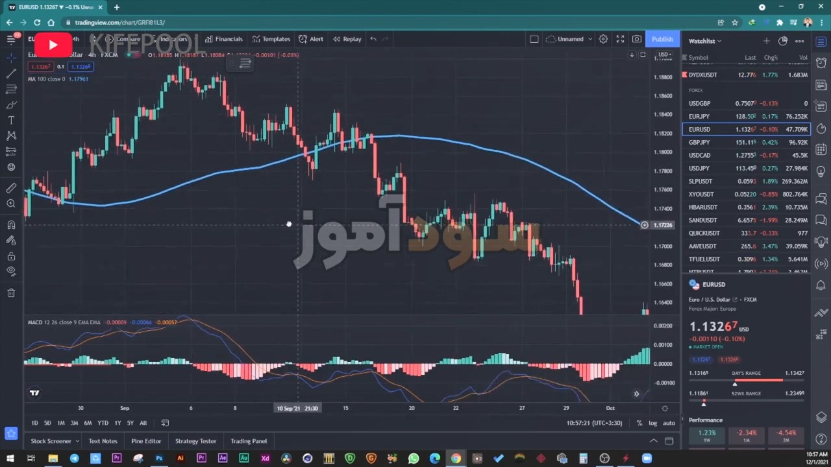Open go to date calendar icon
Image resolution: width=831 pixels, height=467 pixels.
(165, 423)
